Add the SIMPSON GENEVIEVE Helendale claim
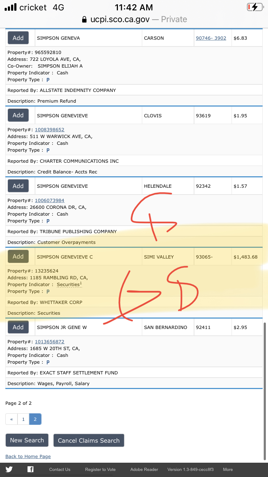The width and height of the screenshot is (268, 477). (x=18, y=186)
